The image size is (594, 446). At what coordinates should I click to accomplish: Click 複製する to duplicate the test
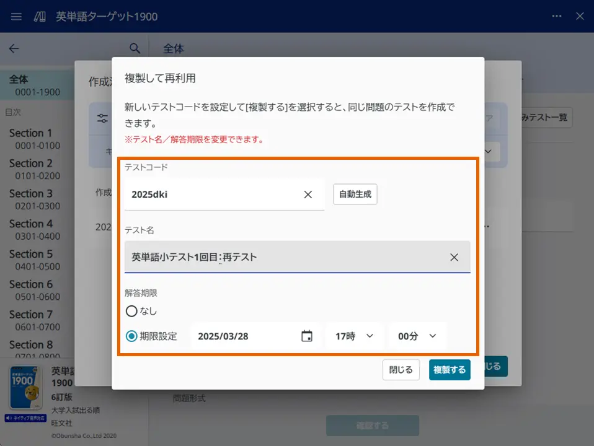450,370
